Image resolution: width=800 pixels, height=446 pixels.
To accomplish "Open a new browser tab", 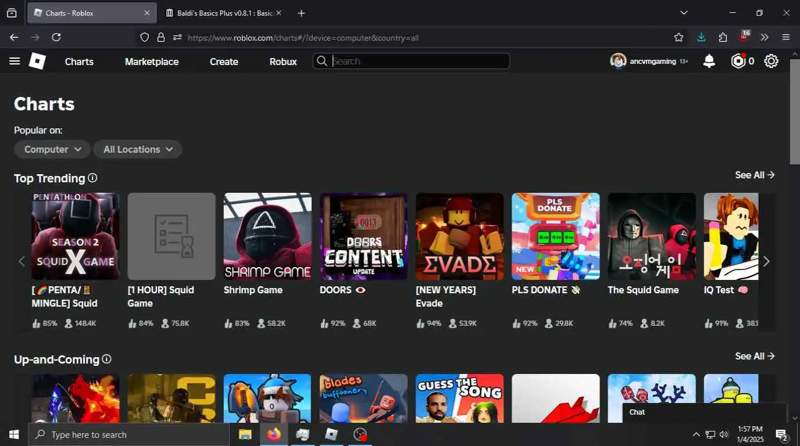I will pyautogui.click(x=301, y=13).
